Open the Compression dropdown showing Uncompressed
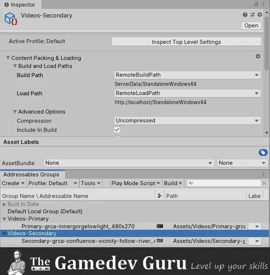 [x=187, y=121]
